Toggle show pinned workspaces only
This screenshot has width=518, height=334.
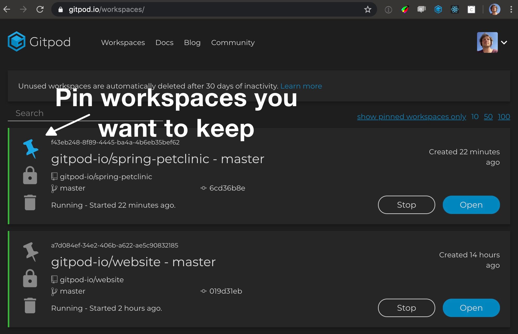point(411,116)
